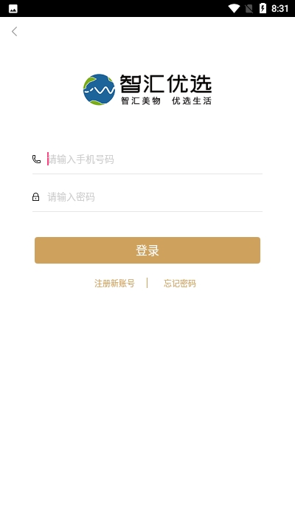The width and height of the screenshot is (295, 525).
Task: Click the phone handset icon
Action: pos(36,159)
